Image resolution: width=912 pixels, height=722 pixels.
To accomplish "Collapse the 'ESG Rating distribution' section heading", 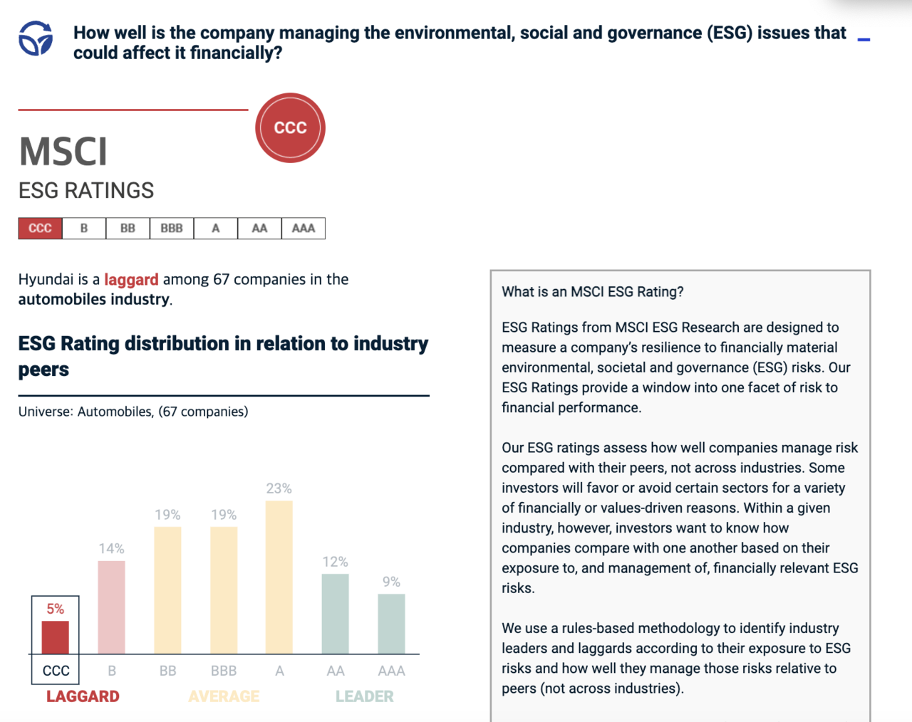I will click(x=223, y=356).
